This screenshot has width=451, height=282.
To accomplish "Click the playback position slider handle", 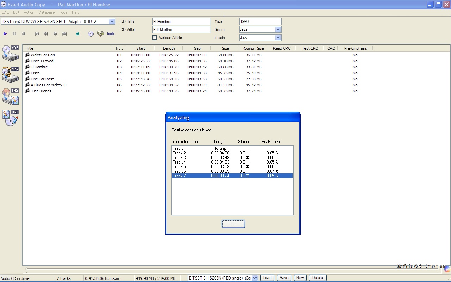I will click(x=26, y=270).
